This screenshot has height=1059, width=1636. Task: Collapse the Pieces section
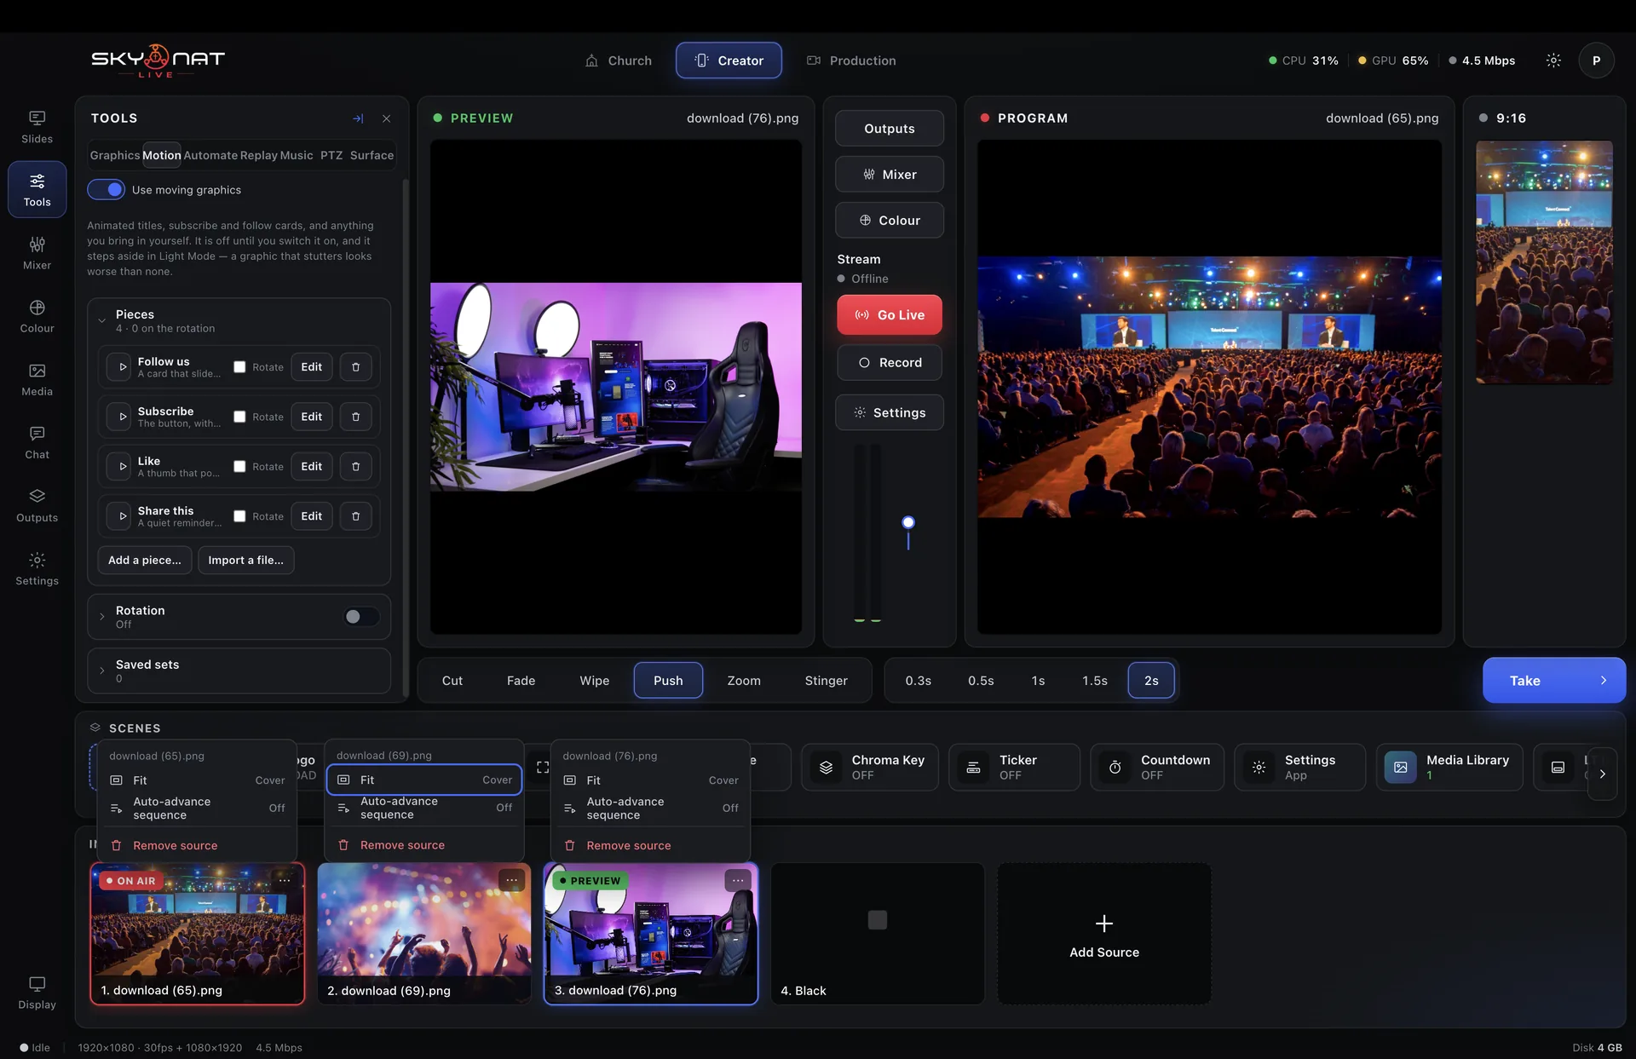tap(102, 321)
